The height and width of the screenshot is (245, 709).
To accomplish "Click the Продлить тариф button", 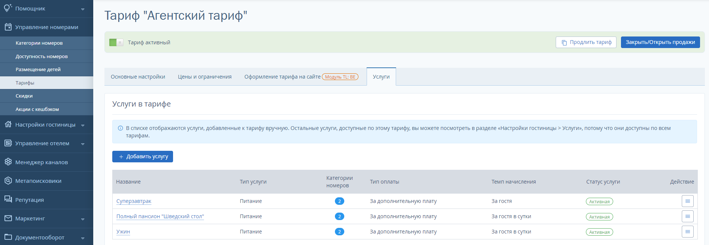I will point(586,42).
